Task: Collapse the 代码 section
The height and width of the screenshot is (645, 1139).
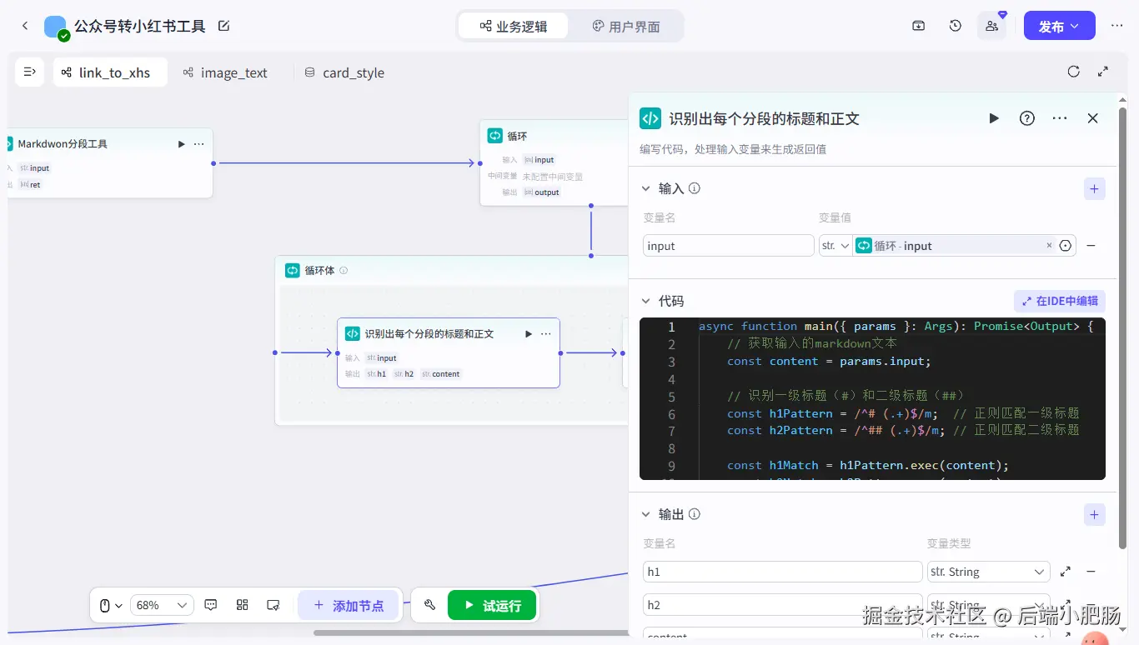Action: [645, 301]
